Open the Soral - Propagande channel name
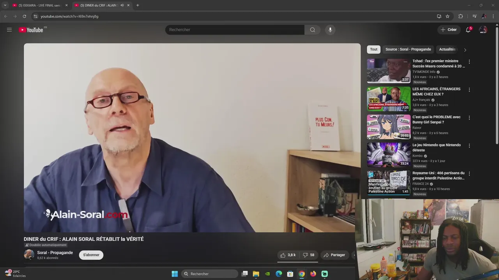 click(55, 253)
